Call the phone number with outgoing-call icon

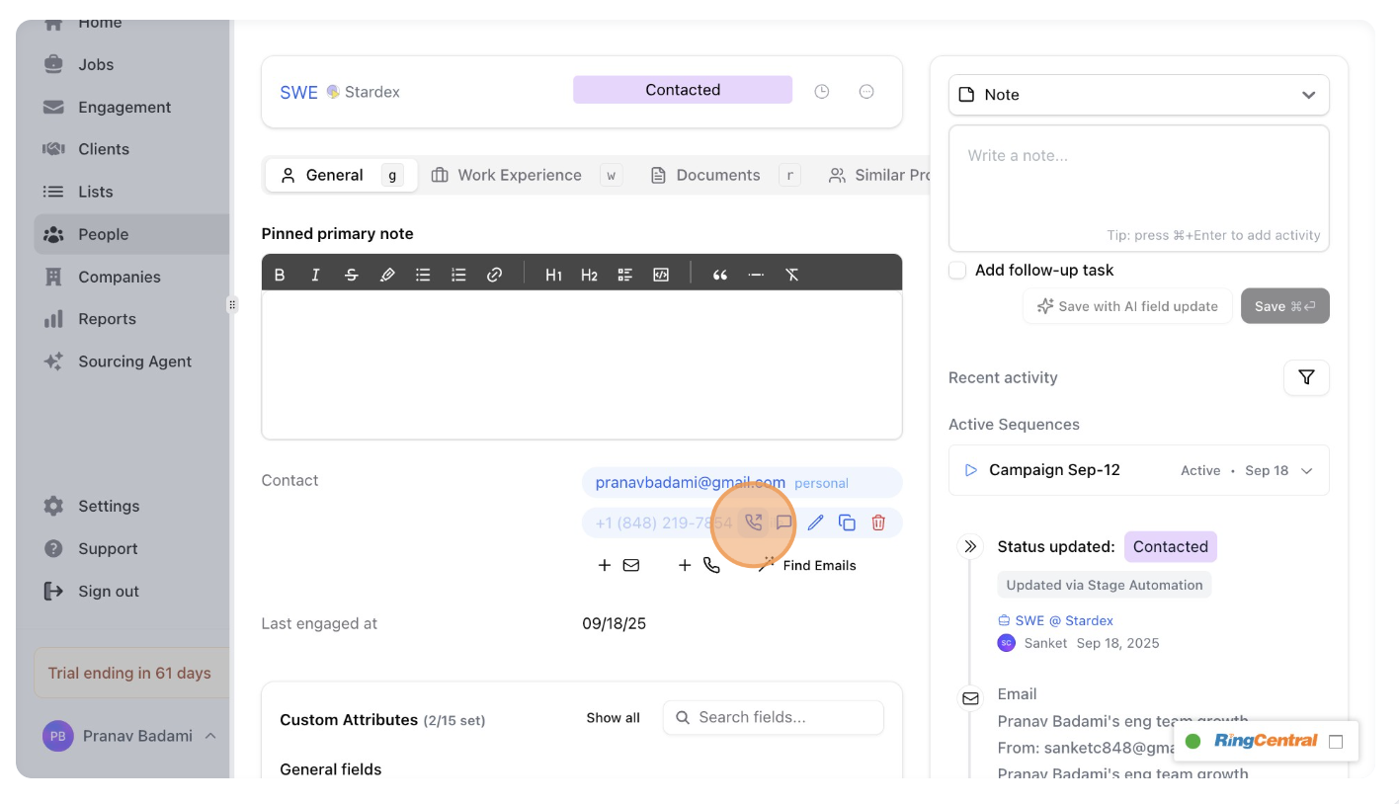coord(753,523)
